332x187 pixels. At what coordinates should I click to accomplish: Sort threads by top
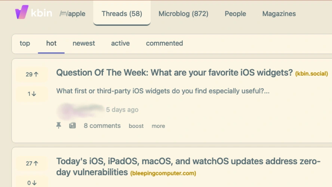tap(25, 43)
